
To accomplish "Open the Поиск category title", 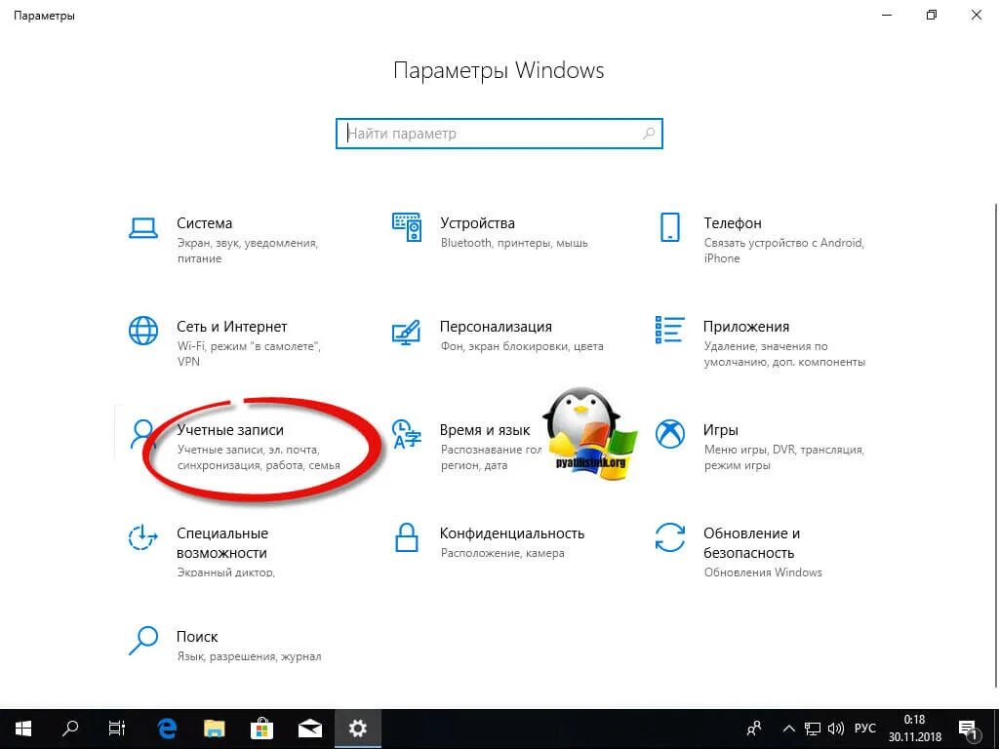I will point(197,636).
